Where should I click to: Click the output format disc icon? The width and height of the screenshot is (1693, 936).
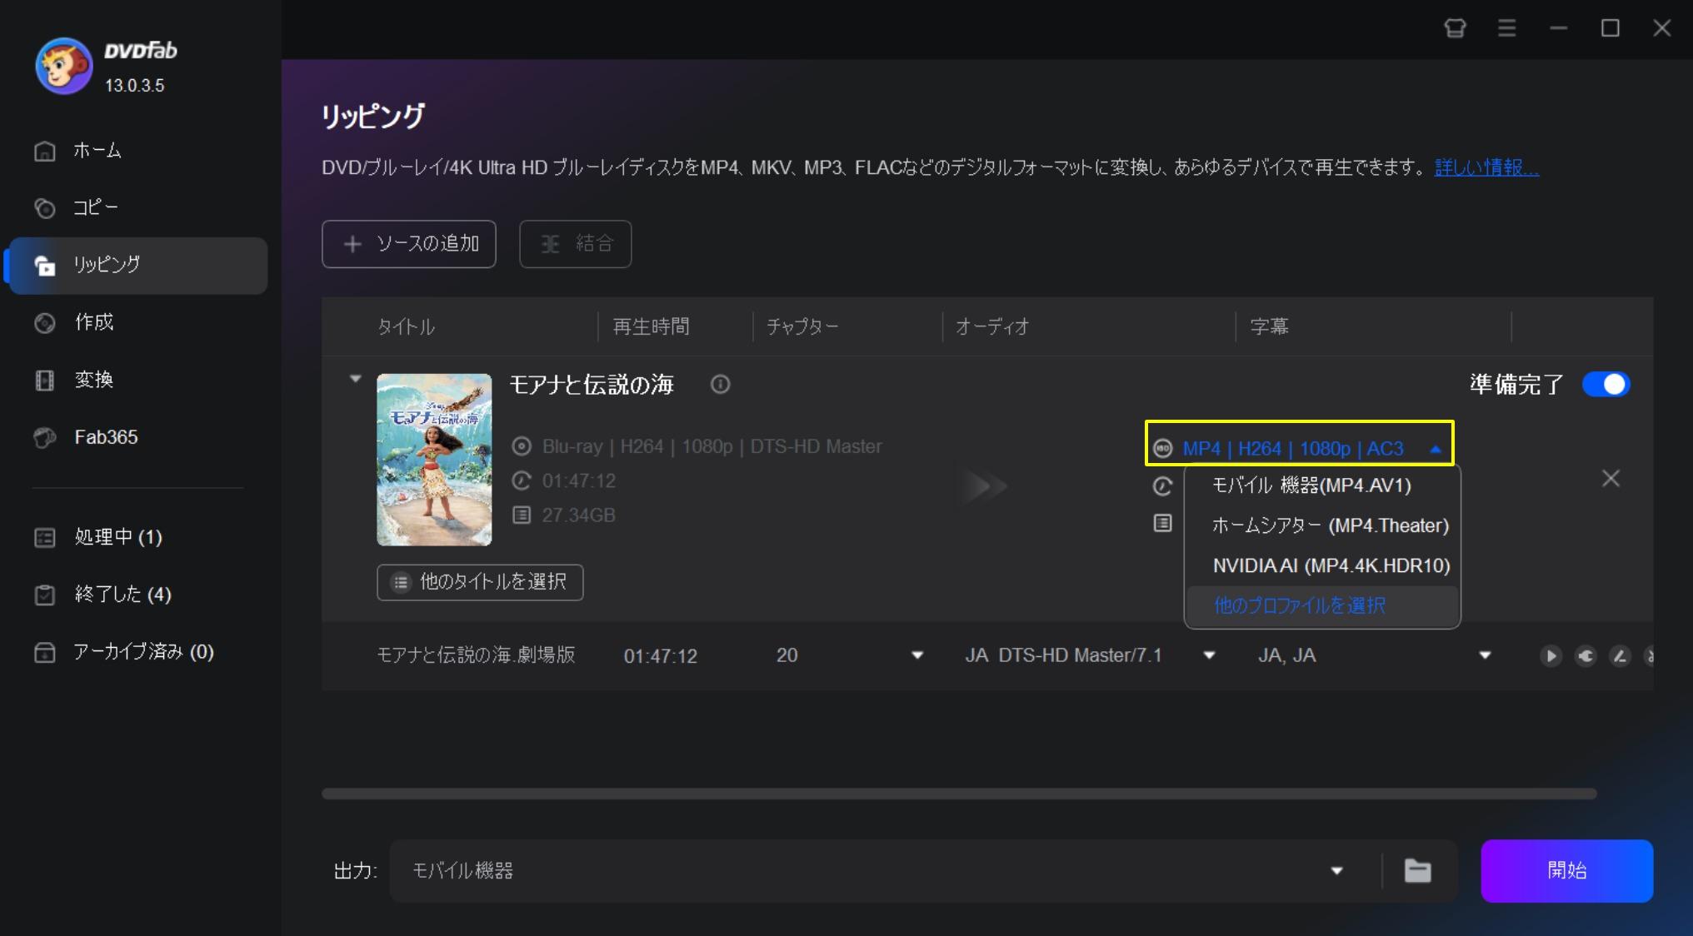(1162, 449)
